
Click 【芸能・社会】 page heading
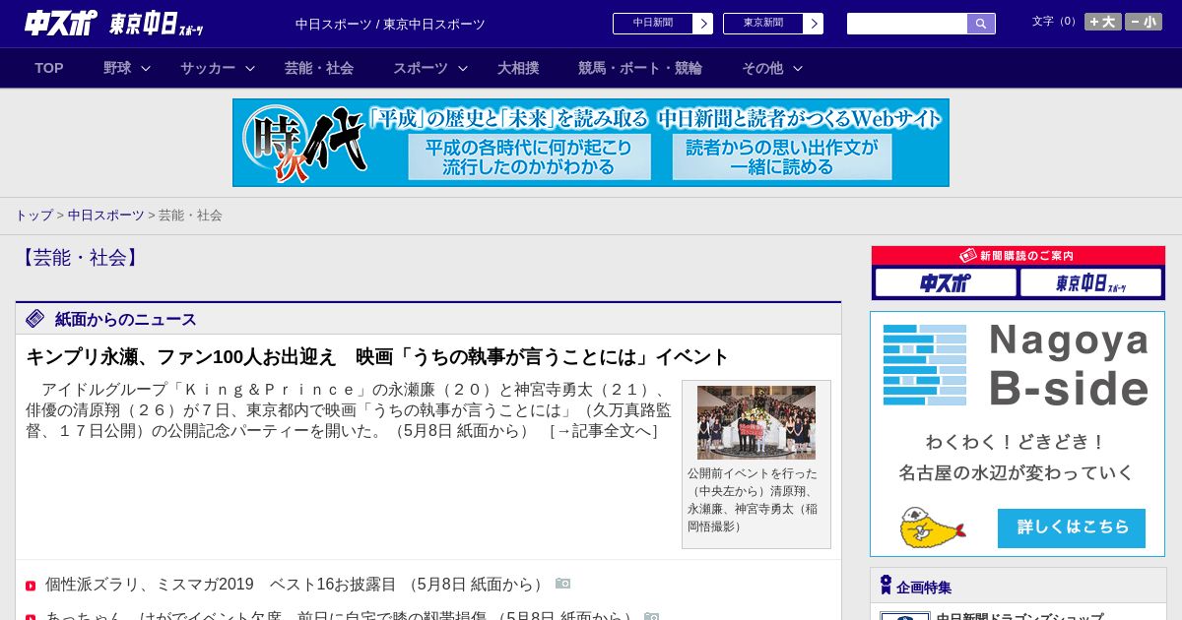click(x=79, y=258)
